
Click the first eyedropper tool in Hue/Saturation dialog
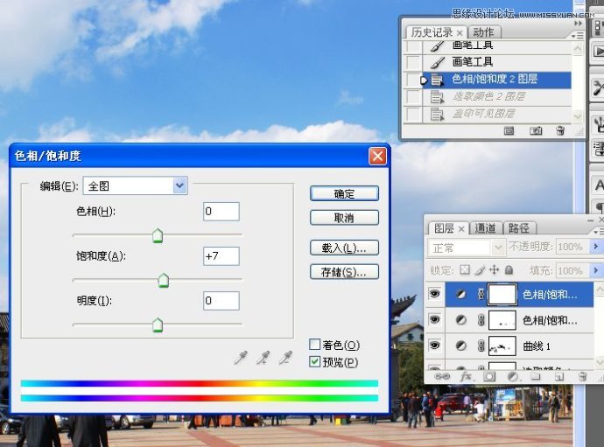tap(241, 357)
